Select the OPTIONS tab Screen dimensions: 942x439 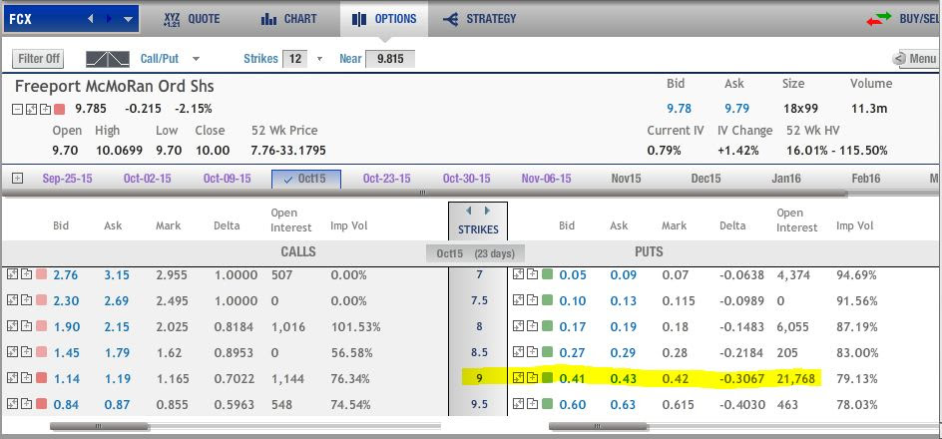tap(384, 19)
